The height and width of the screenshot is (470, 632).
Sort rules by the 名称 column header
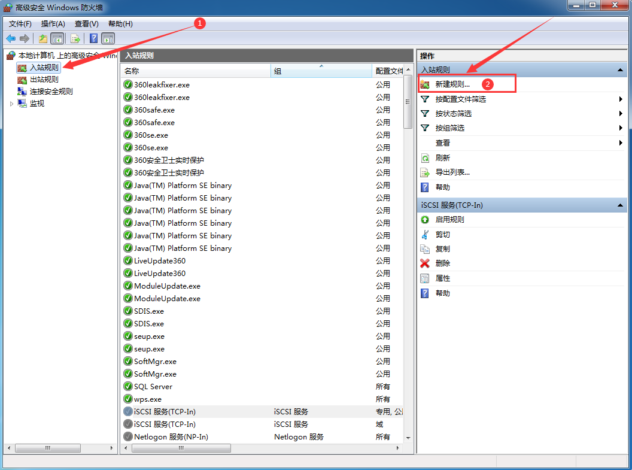coord(196,71)
